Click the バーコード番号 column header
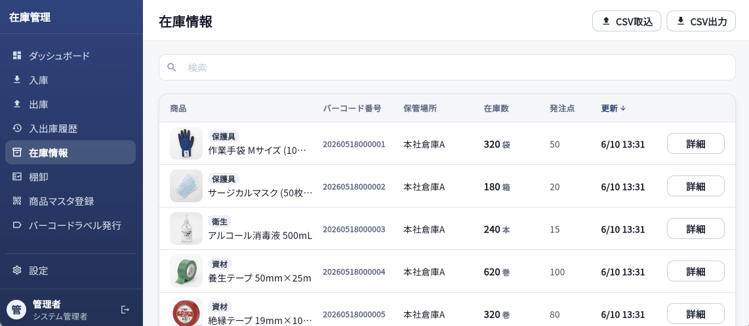 coord(352,108)
